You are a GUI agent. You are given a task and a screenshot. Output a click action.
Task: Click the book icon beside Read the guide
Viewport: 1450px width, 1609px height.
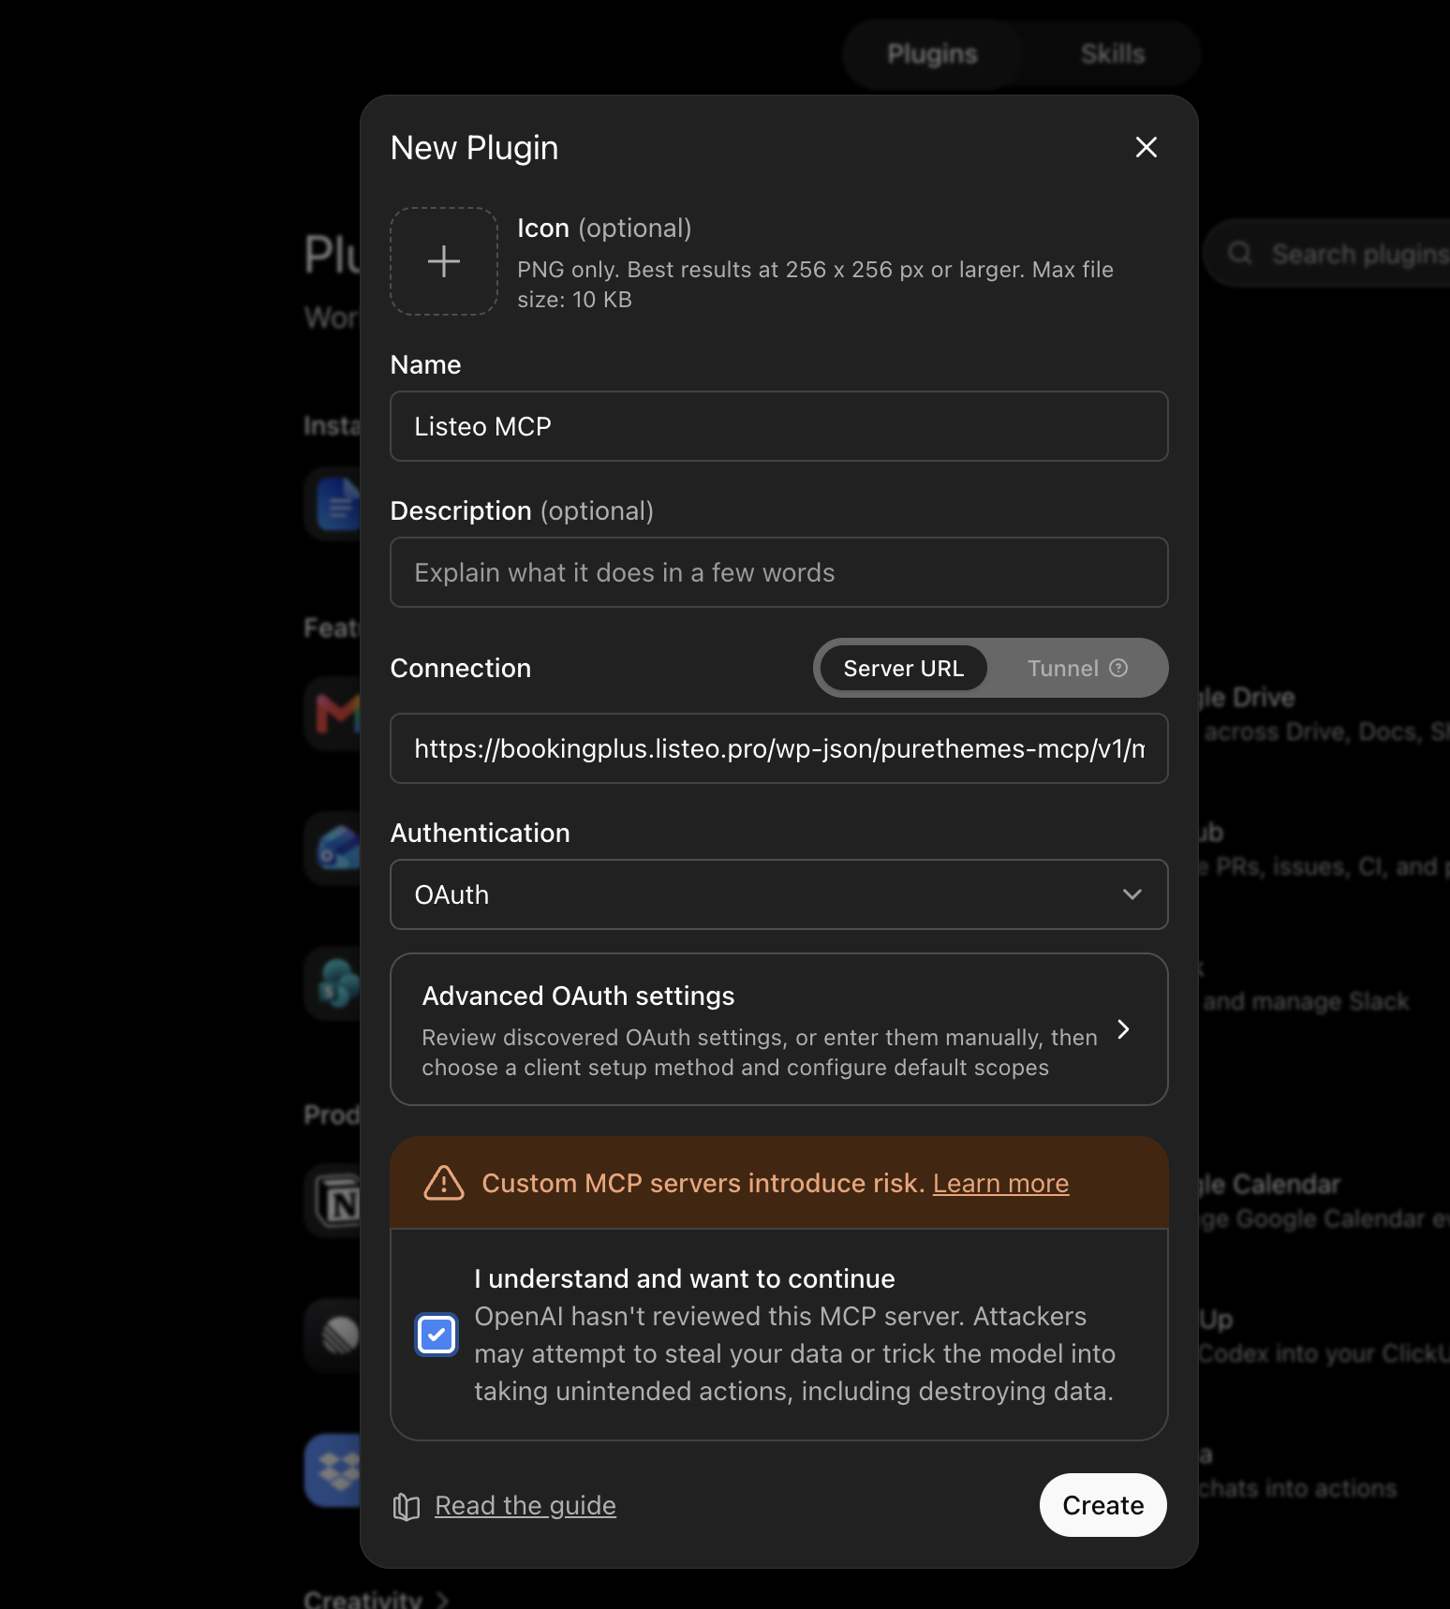click(x=407, y=1506)
